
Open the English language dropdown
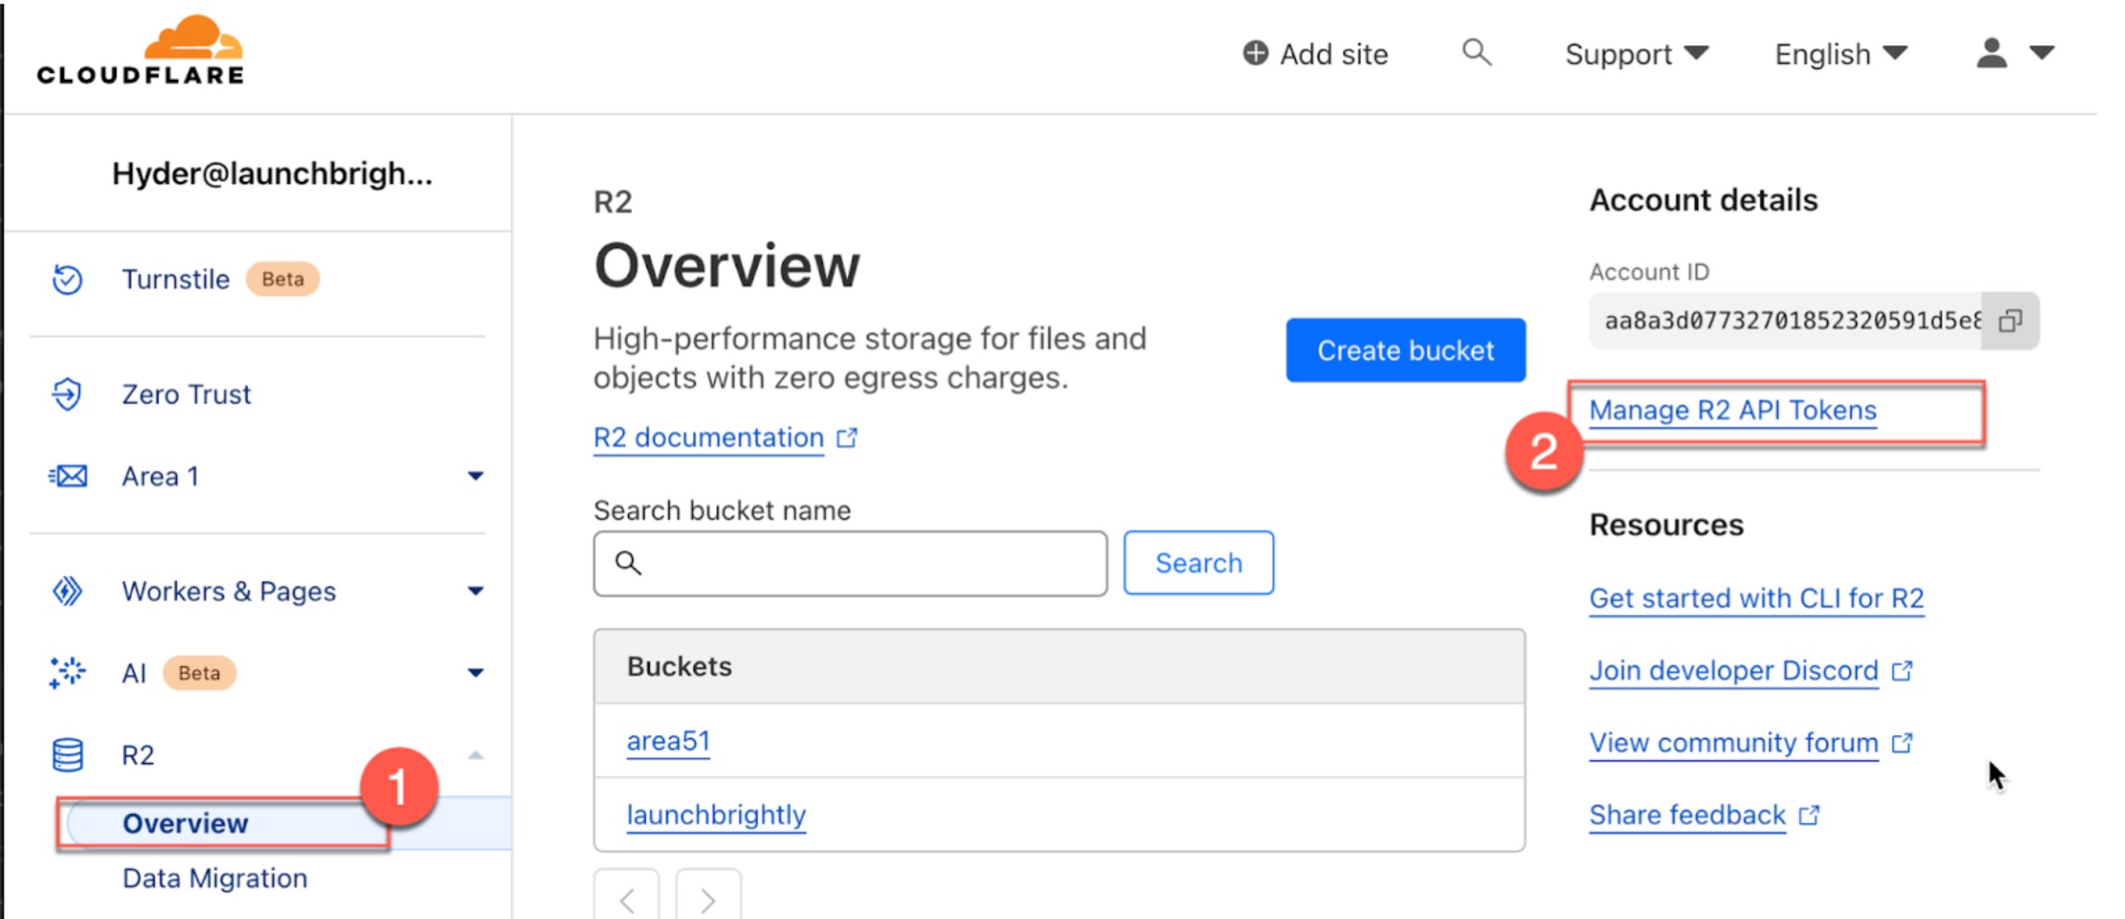coord(1840,54)
